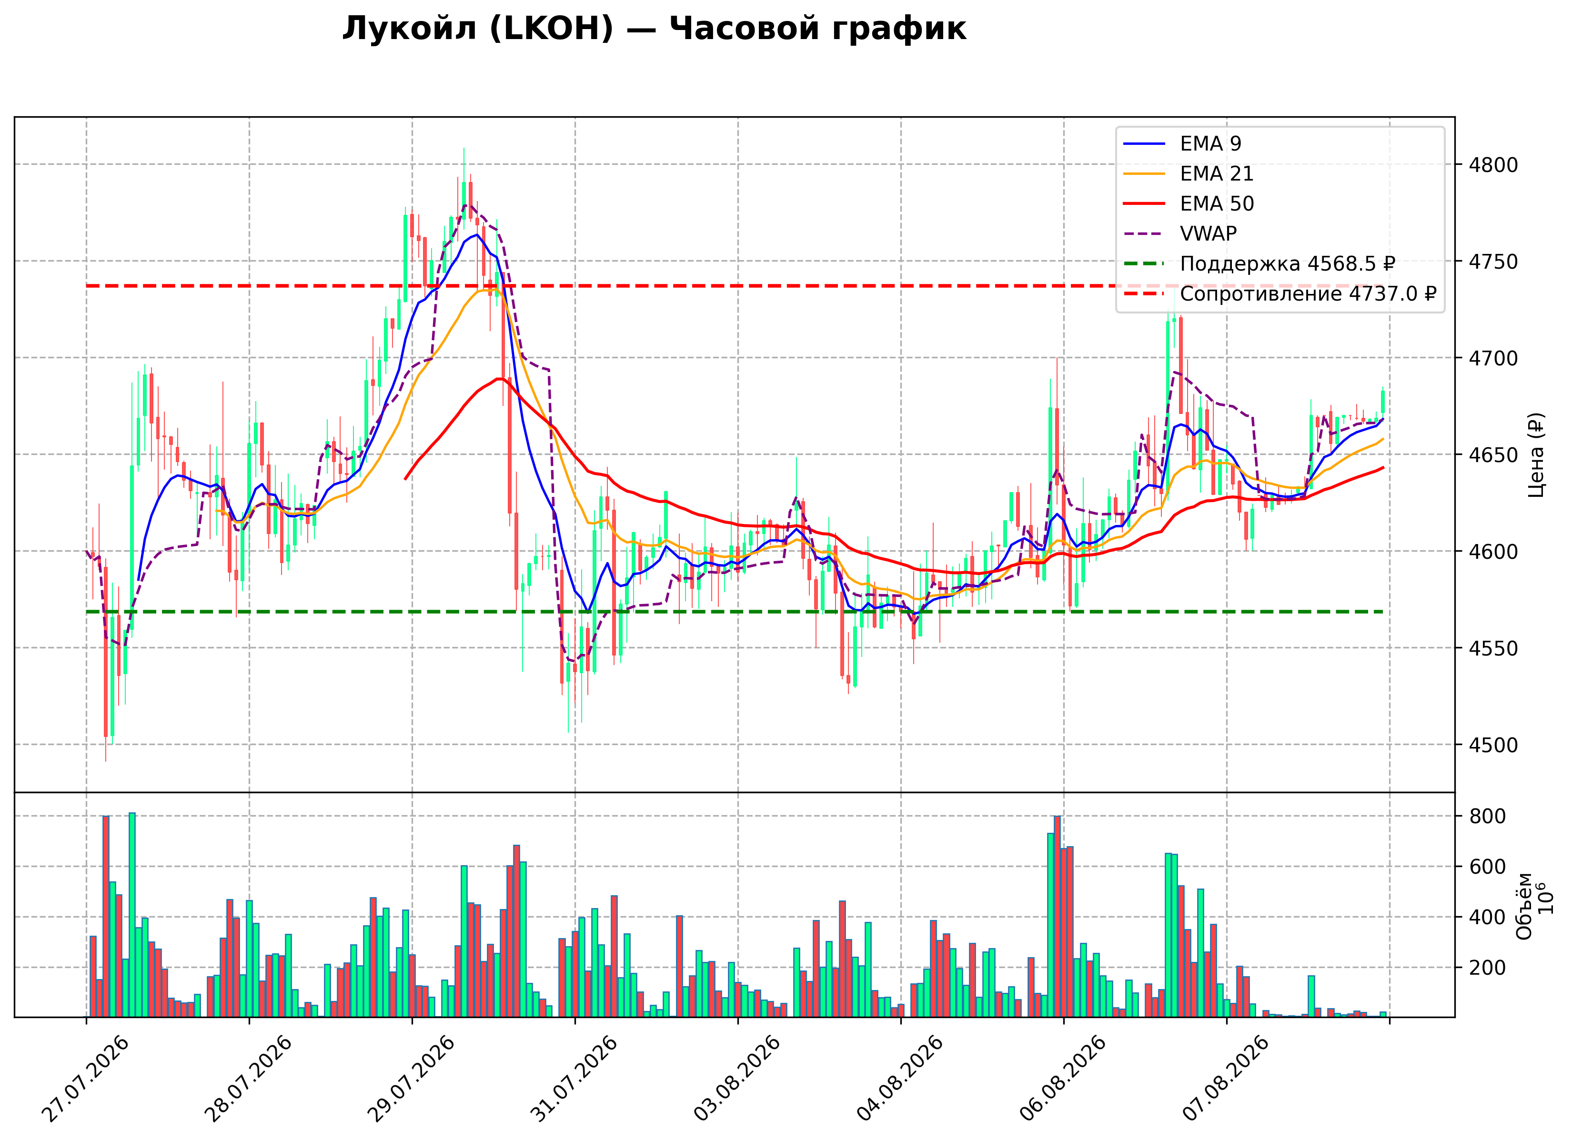Image resolution: width=1572 pixels, height=1140 pixels.
Task: Click the 4500 price axis tick label
Action: click(x=1493, y=746)
